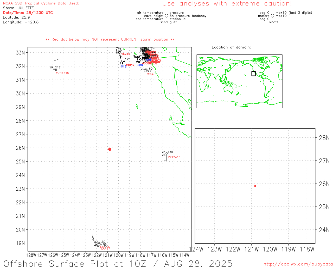Image resolution: width=333 pixels, height=267 pixels.
Task: Click the 126W longitude label on main map
Action: (53, 255)
